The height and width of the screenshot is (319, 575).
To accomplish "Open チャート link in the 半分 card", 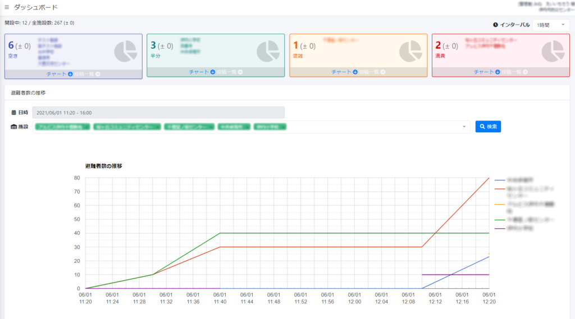I will pyautogui.click(x=202, y=72).
